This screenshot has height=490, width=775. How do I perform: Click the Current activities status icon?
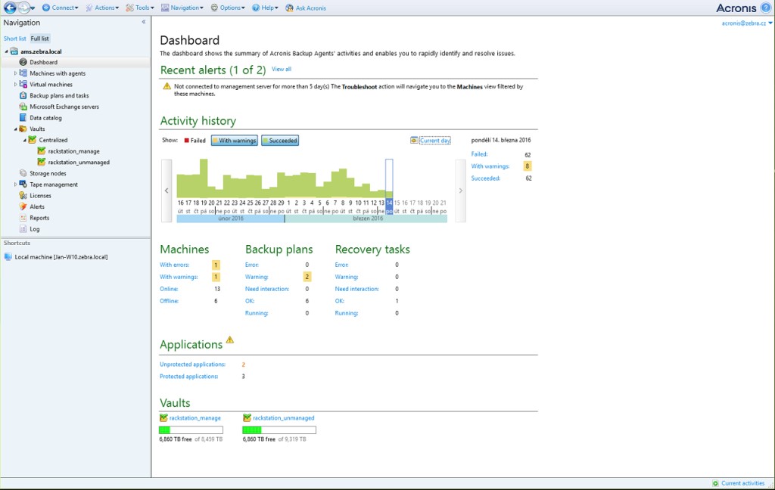click(715, 483)
